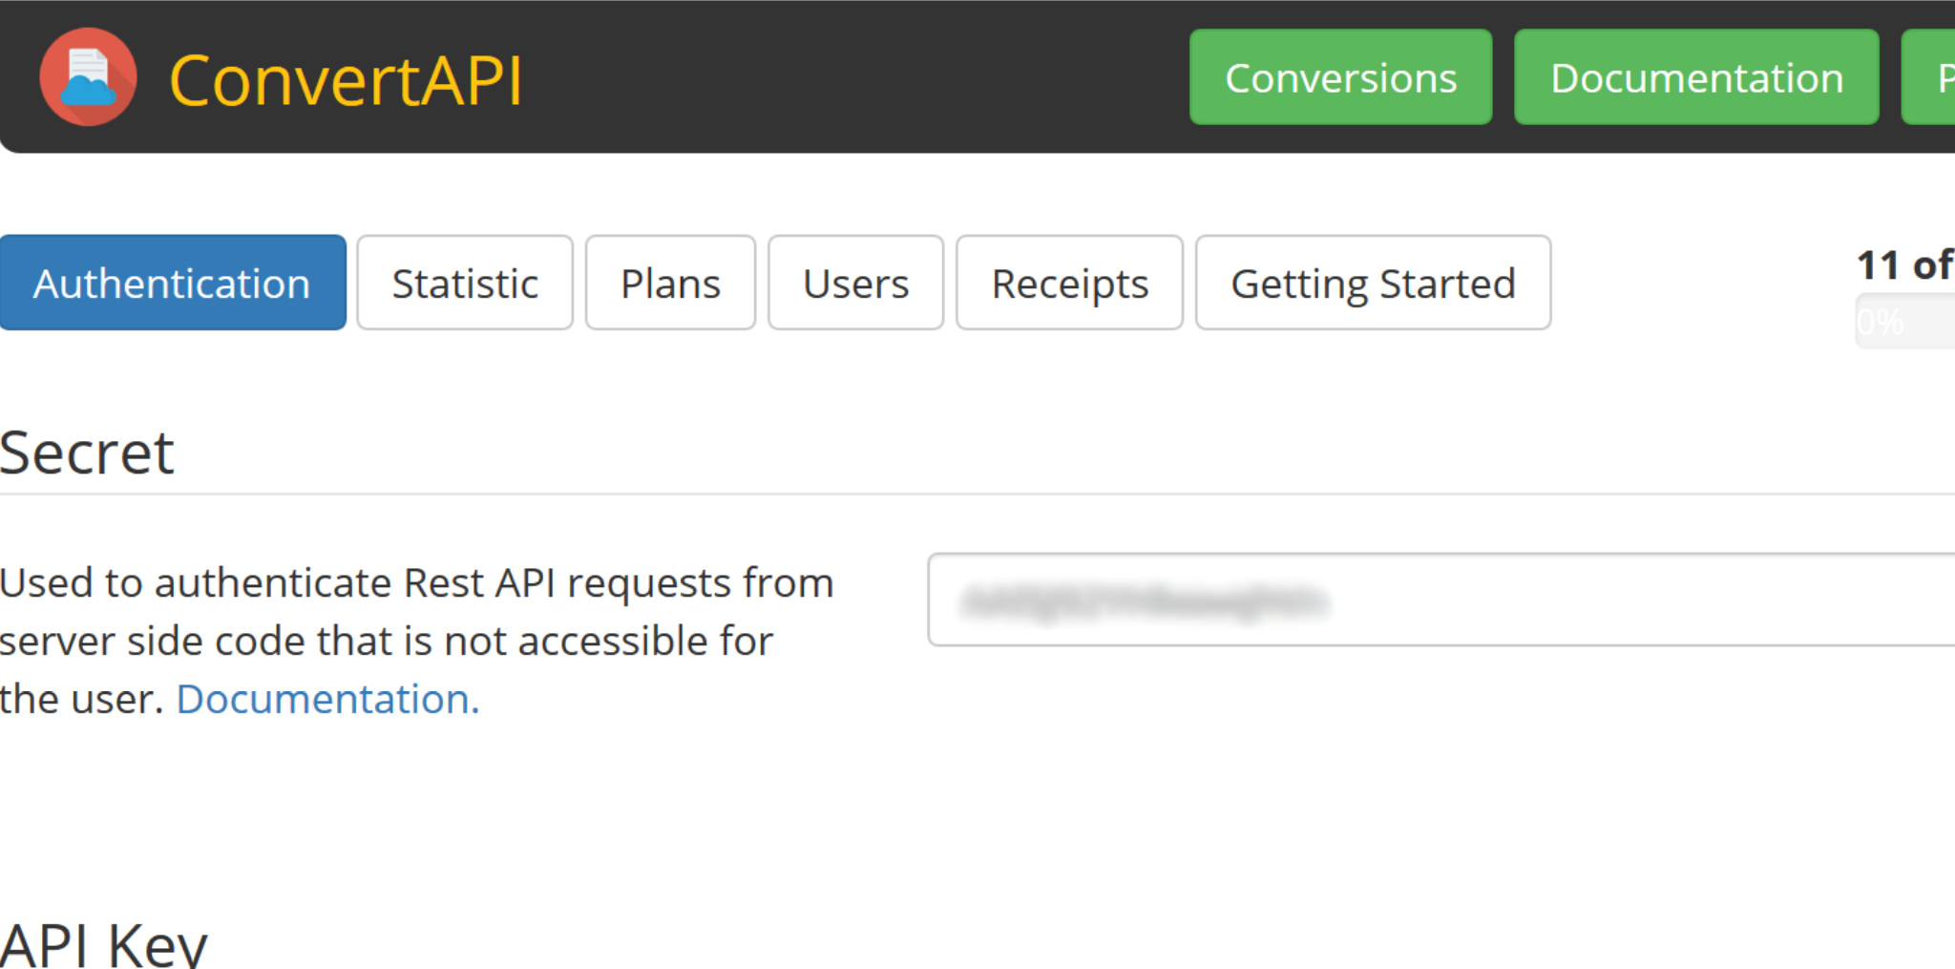Click the Secret section heading
The image size is (1955, 969).
[x=86, y=453]
